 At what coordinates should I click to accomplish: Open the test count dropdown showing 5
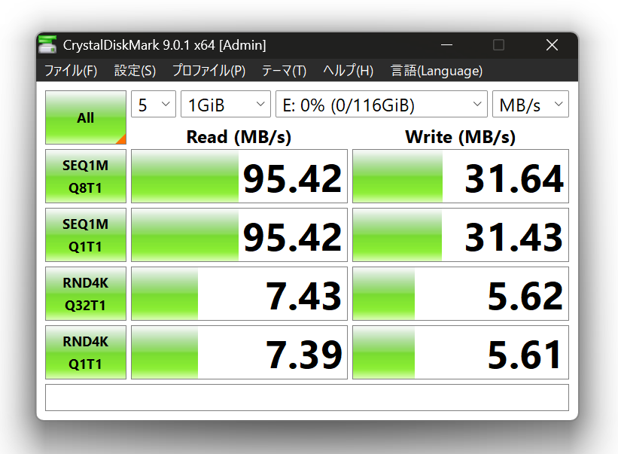(x=154, y=104)
